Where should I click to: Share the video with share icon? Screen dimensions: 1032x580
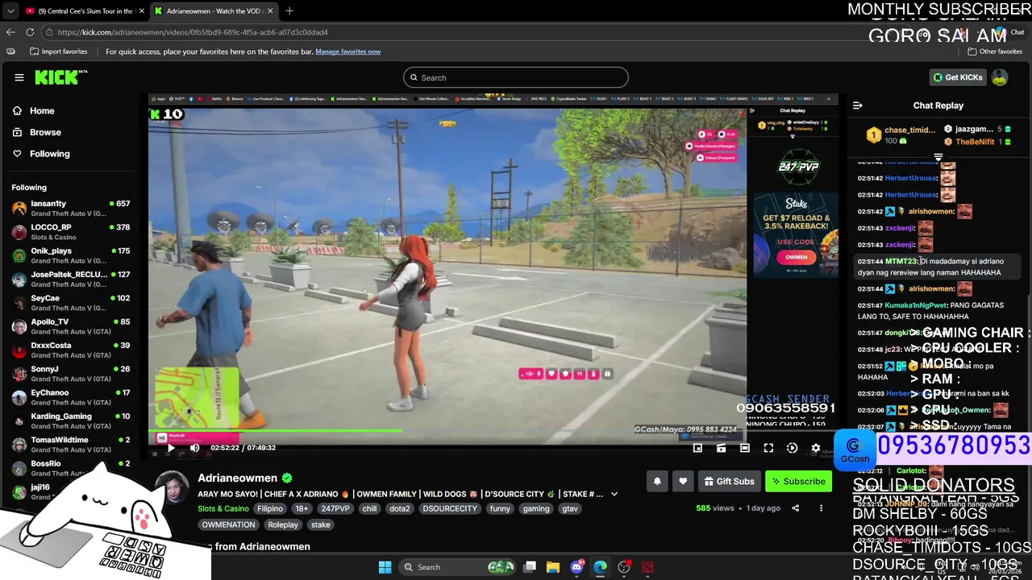pyautogui.click(x=795, y=508)
